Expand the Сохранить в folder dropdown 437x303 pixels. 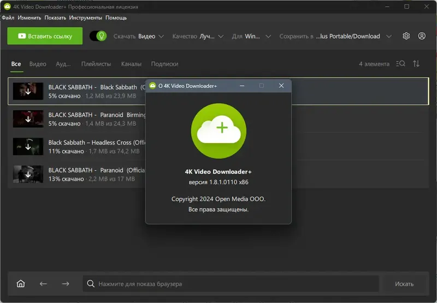point(335,36)
